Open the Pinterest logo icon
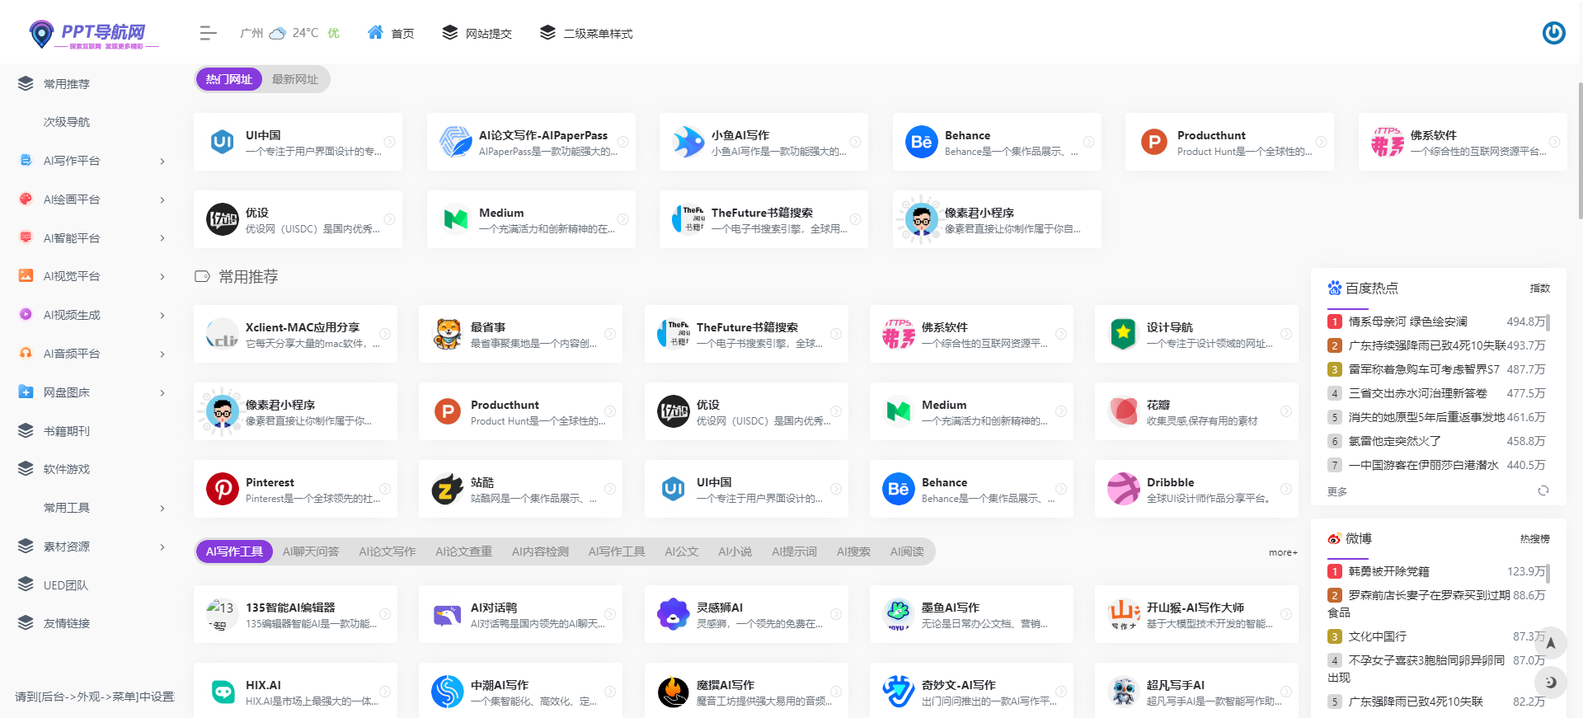 tap(222, 489)
